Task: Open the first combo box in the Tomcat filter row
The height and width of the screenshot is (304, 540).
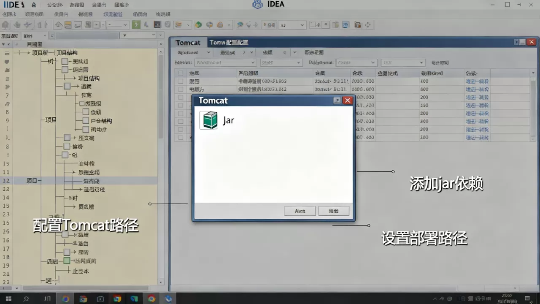Action: click(x=225, y=62)
